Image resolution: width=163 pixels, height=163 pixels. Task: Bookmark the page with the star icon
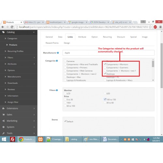tap(150, 27)
